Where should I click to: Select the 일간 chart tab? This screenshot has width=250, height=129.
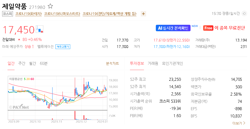point(11,64)
